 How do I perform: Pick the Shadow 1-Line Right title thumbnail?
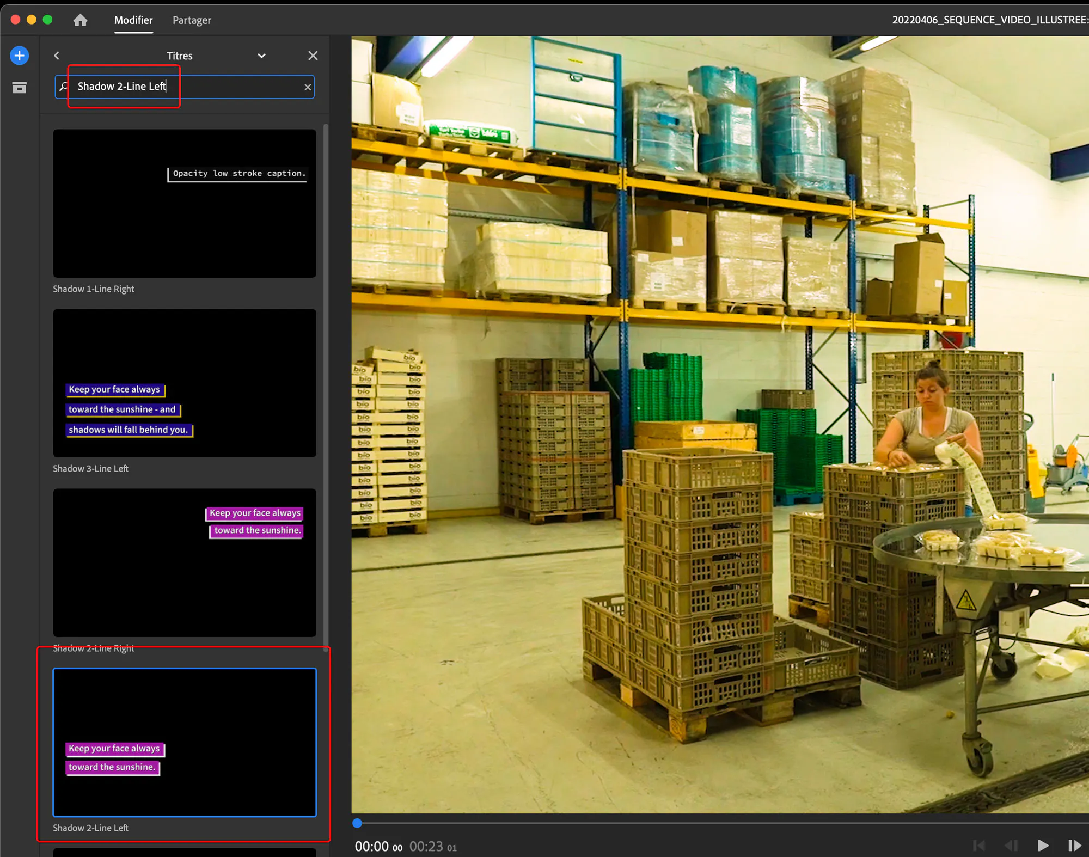[185, 203]
